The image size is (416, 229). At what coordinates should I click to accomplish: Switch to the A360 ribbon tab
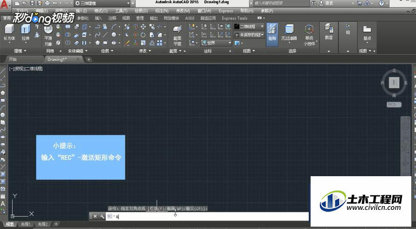click(190, 18)
